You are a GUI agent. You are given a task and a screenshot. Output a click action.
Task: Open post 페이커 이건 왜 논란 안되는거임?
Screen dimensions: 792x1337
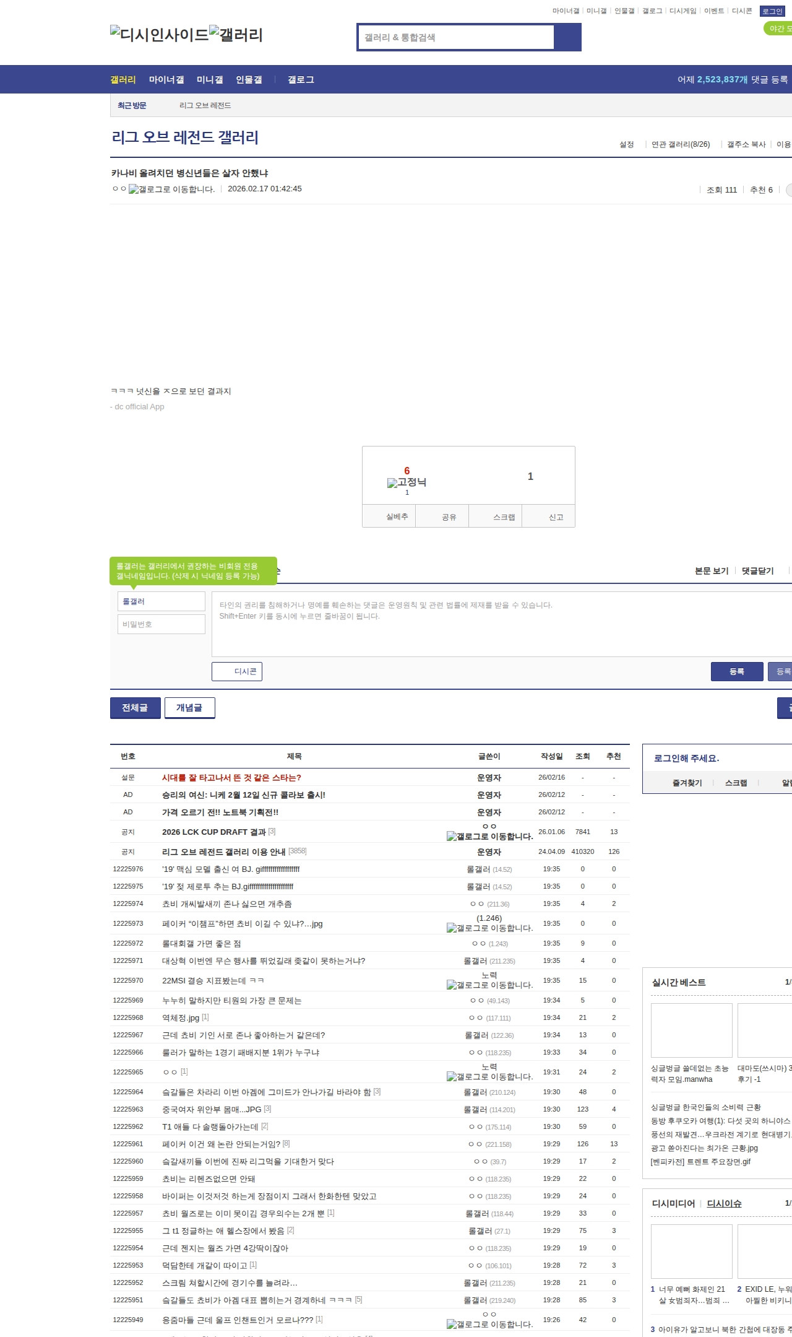click(222, 1144)
